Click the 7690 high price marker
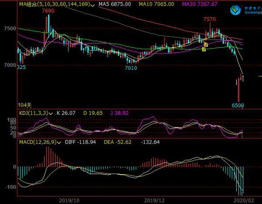The height and width of the screenshot is (204, 262). pyautogui.click(x=48, y=11)
